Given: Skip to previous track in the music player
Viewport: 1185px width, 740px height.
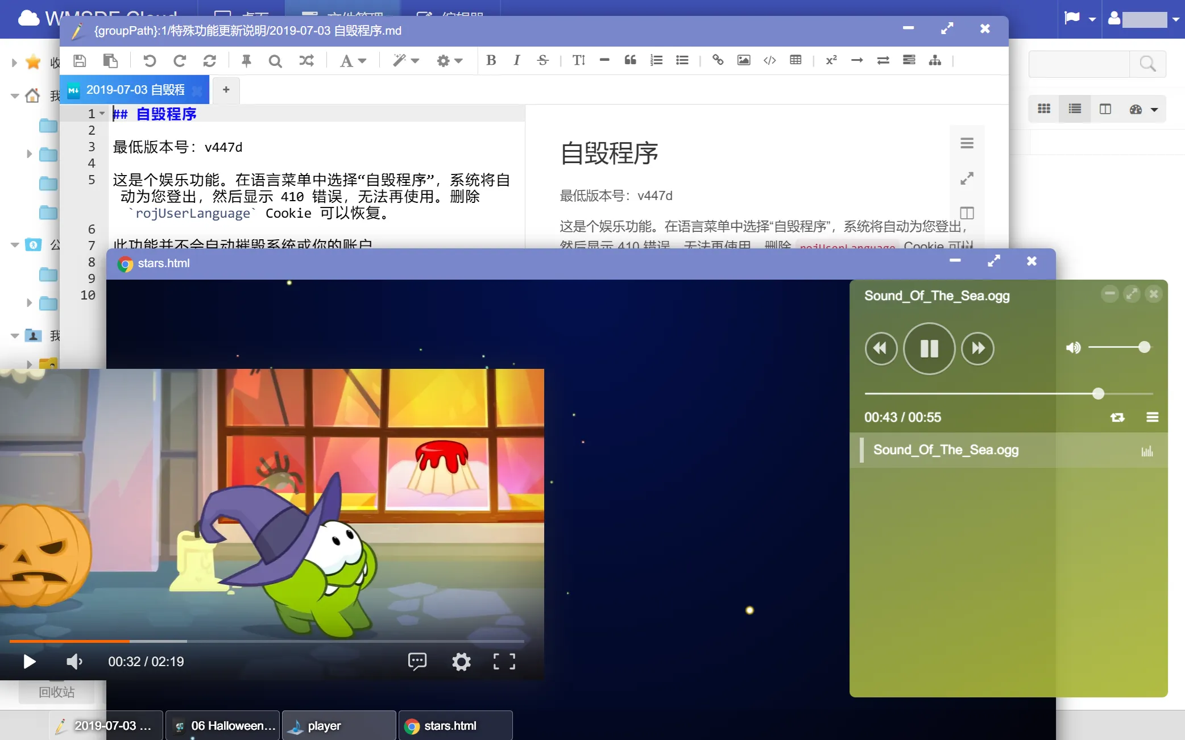Looking at the screenshot, I should point(881,348).
